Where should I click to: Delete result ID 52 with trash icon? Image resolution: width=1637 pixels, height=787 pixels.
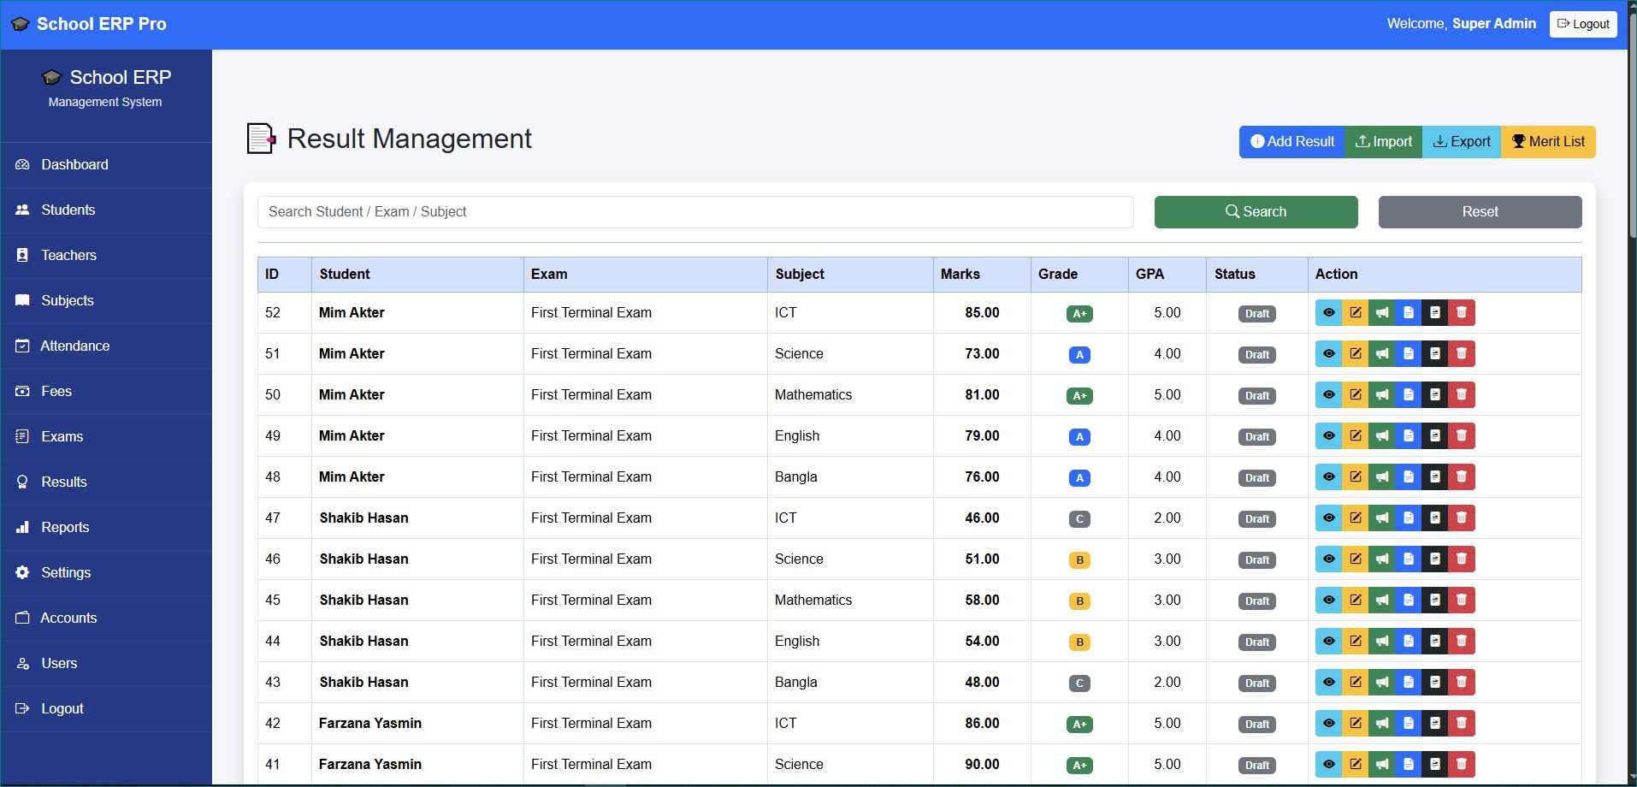pyautogui.click(x=1462, y=313)
